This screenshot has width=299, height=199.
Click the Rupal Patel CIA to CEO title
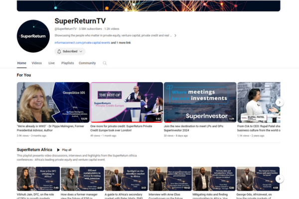click(x=259, y=128)
